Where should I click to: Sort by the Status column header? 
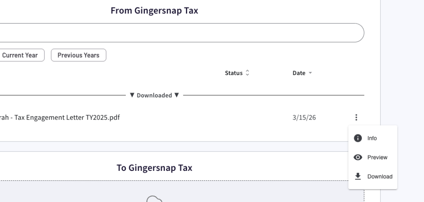click(234, 73)
